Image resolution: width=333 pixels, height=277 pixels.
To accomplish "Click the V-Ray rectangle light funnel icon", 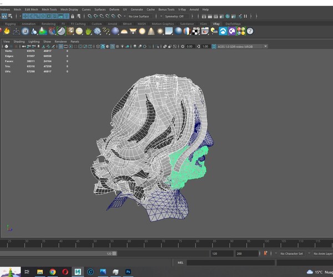I will pyautogui.click(x=133, y=31).
